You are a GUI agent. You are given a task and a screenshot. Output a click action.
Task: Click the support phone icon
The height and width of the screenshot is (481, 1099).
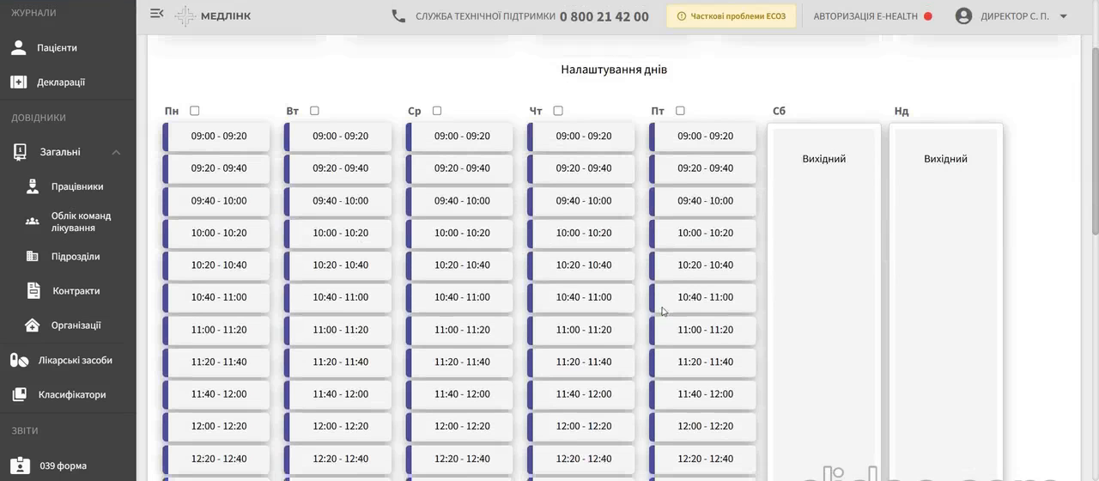click(398, 15)
